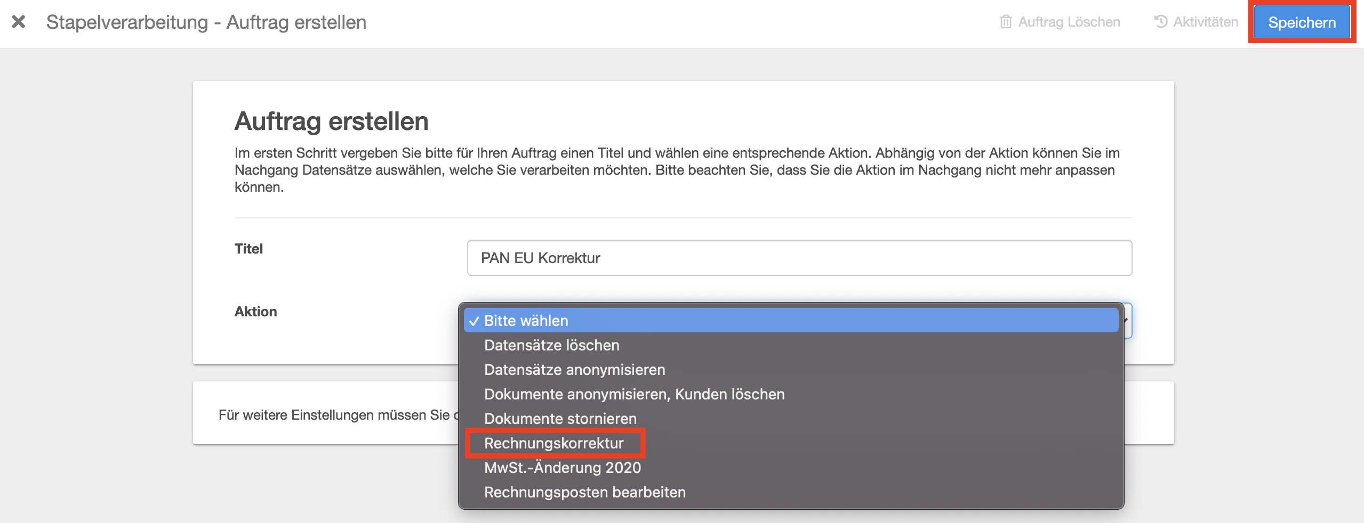Pick the MwSt.-Änderung 2020 option

point(562,468)
